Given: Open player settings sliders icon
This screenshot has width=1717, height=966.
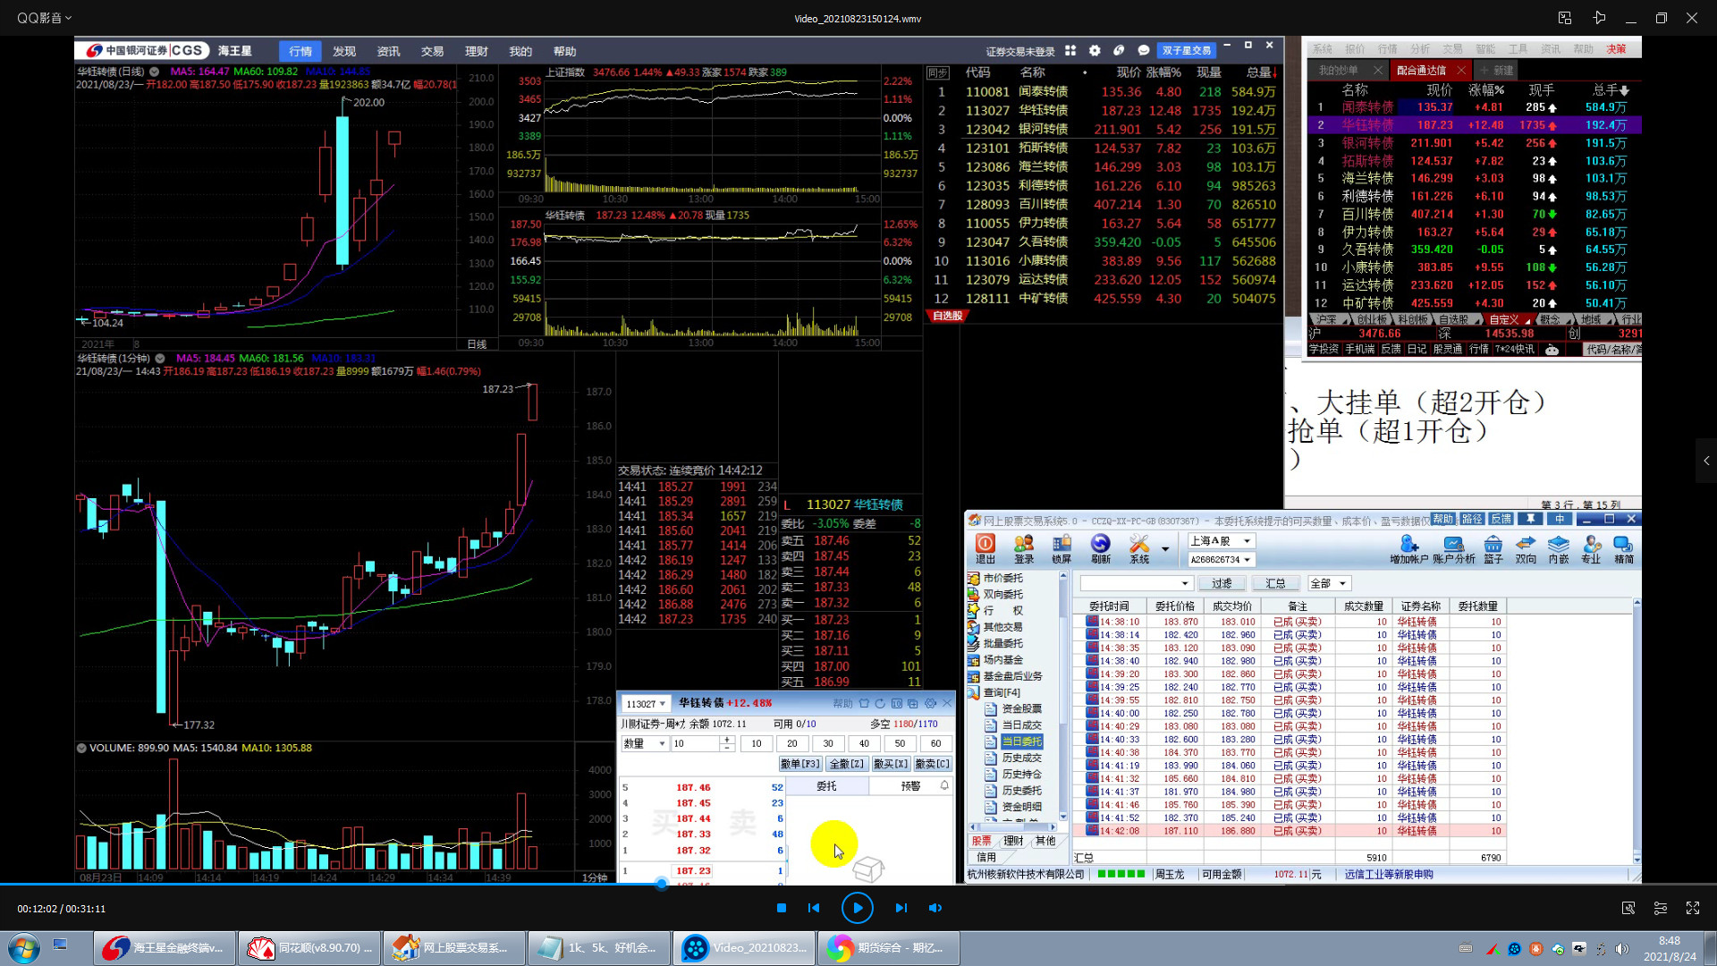Looking at the screenshot, I should coord(1661,908).
